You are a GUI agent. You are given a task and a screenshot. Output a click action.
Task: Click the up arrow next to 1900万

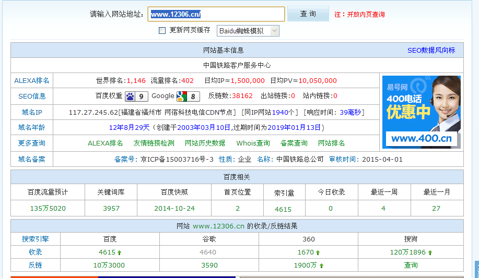pyautogui.click(x=321, y=266)
